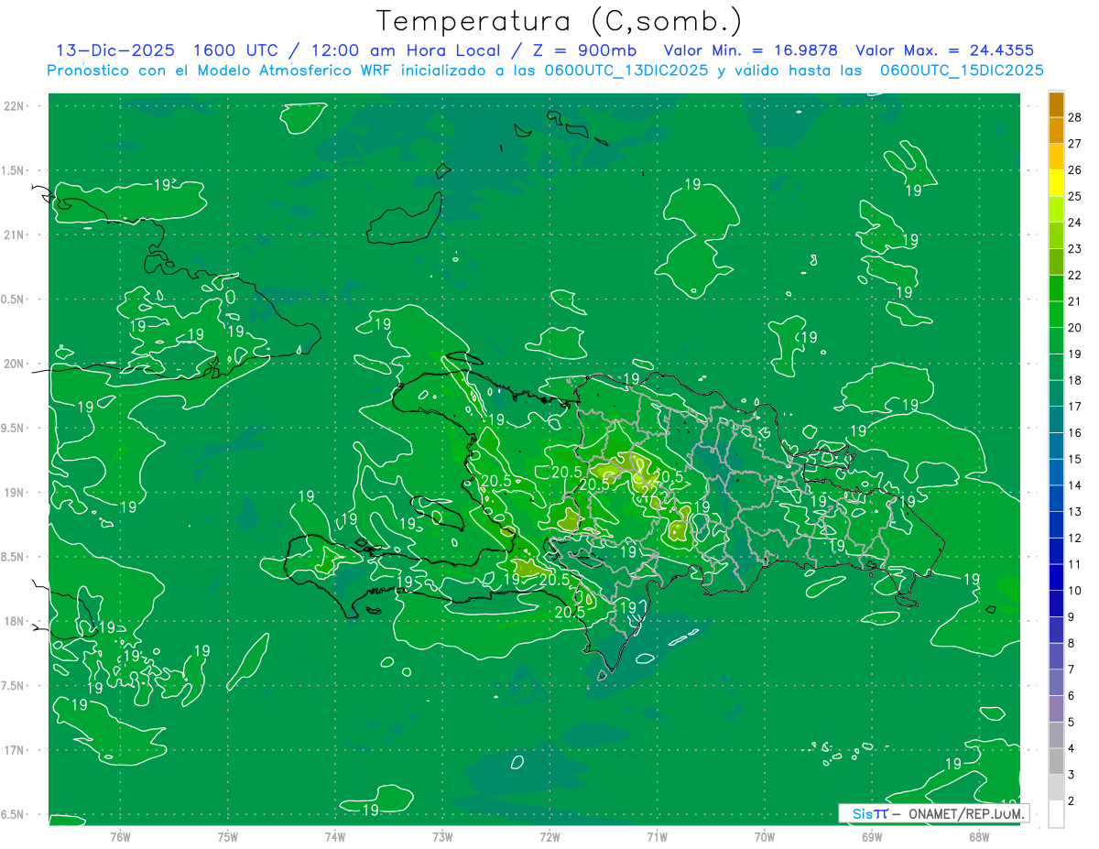
Task: Click the colorbar scale label "10"
Action: [x=1075, y=591]
